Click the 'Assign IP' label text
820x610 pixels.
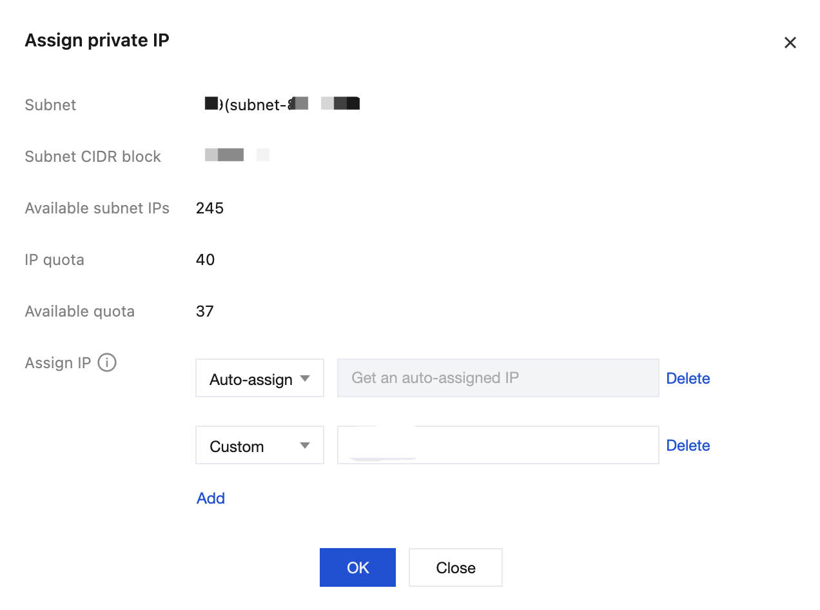pyautogui.click(x=58, y=363)
